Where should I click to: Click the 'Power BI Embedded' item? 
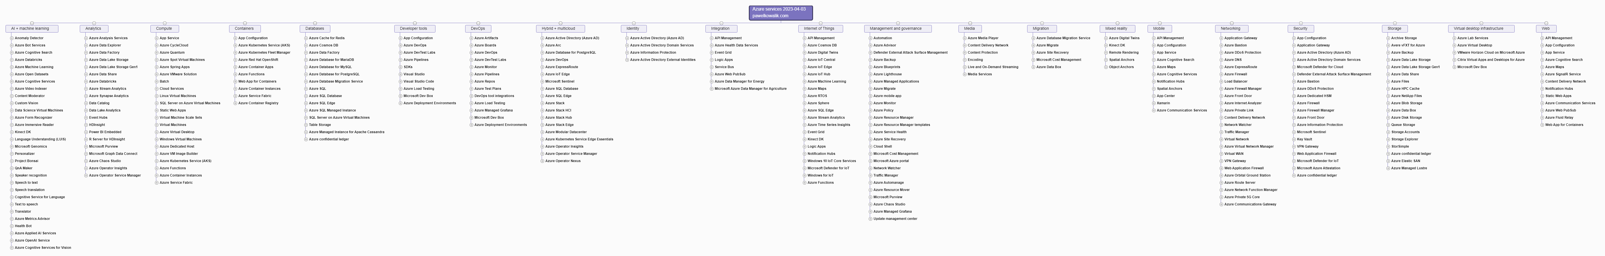[x=105, y=132]
